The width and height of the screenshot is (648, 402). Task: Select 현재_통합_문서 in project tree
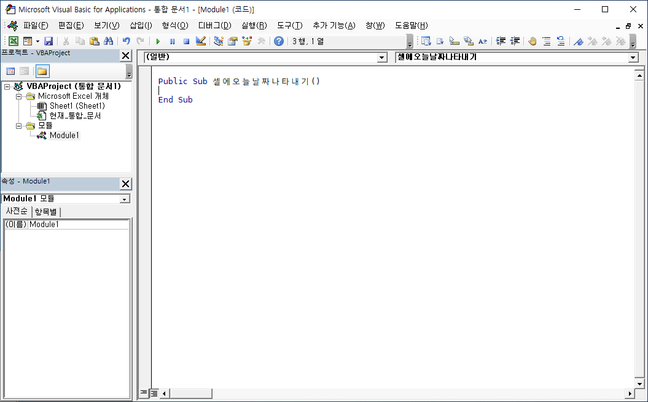(75, 116)
